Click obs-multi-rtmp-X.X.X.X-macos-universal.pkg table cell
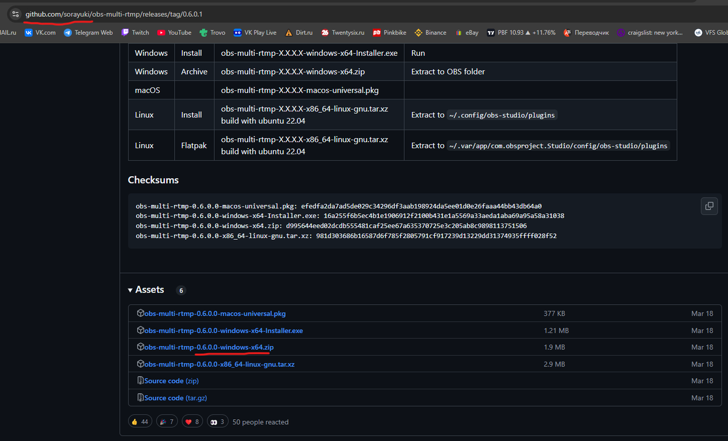 (309, 90)
